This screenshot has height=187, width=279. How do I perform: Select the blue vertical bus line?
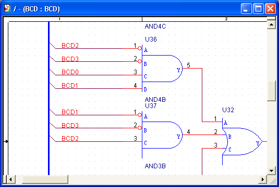click(x=48, y=98)
